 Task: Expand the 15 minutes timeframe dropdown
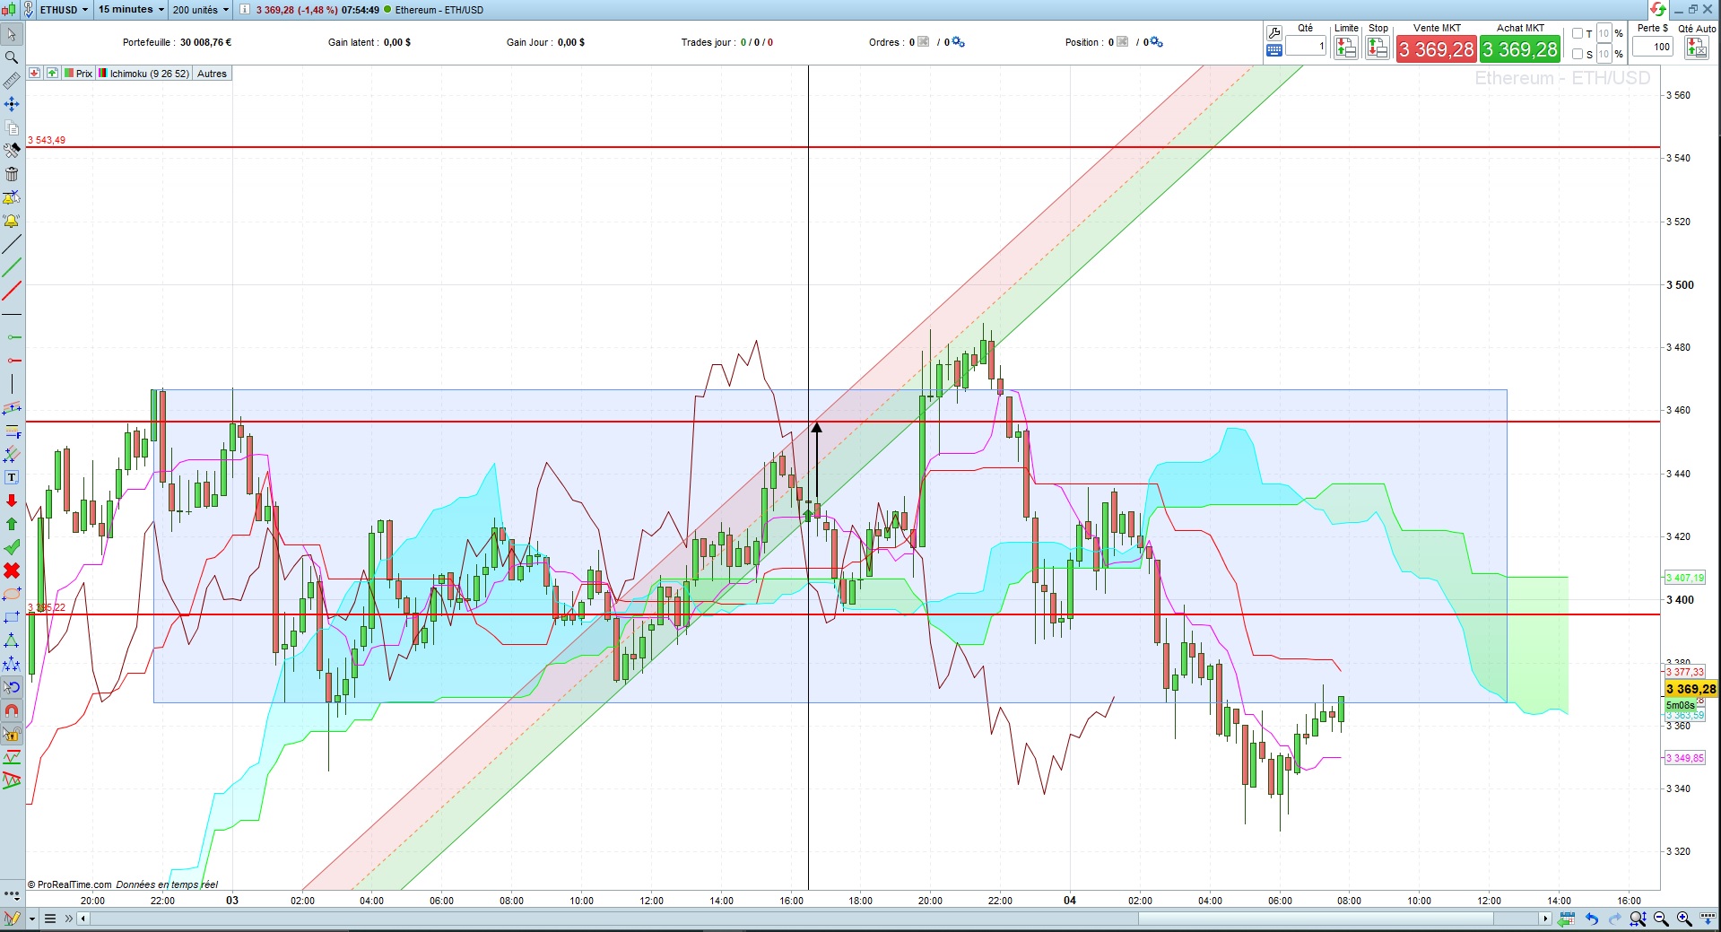click(x=131, y=10)
